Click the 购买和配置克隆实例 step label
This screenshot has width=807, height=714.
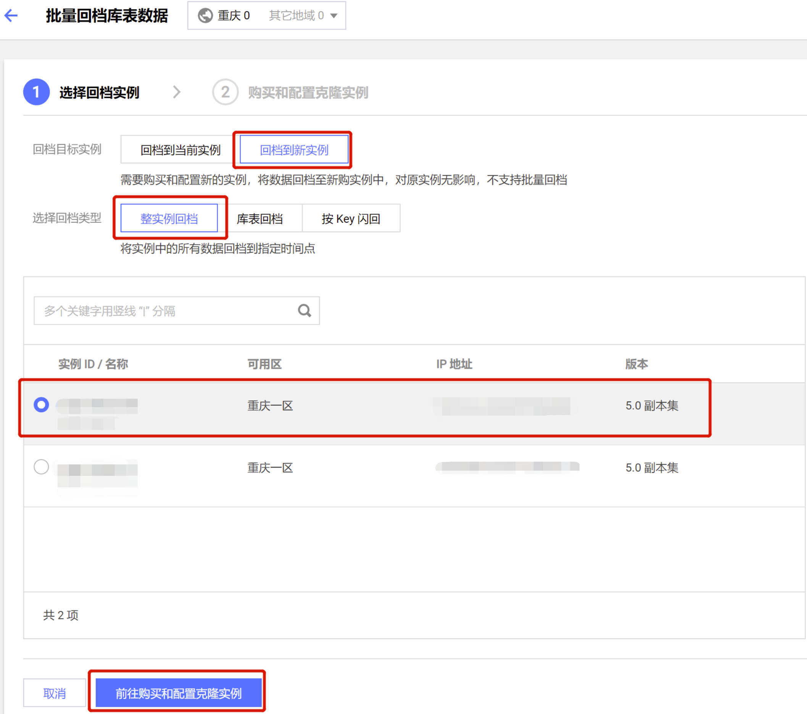click(308, 92)
